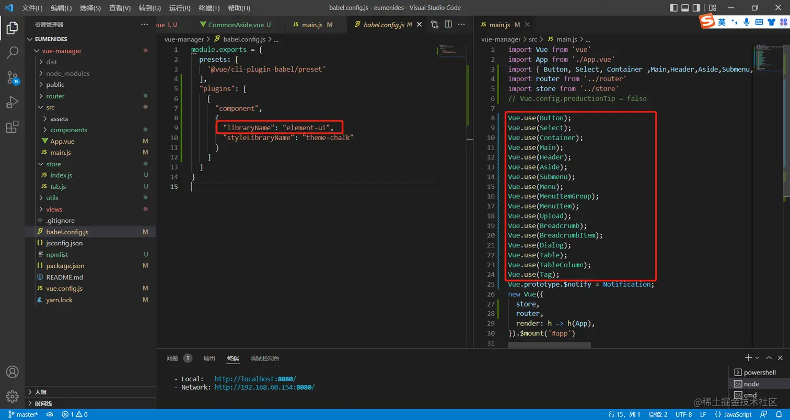Click the split editor right icon
Image resolution: width=790 pixels, height=420 pixels.
(448, 25)
